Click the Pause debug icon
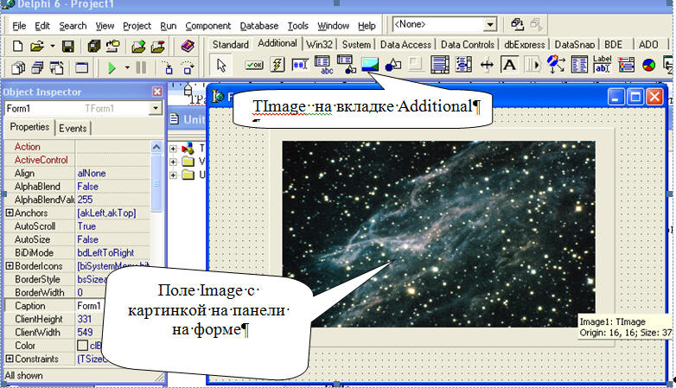The height and width of the screenshot is (388, 676). [141, 67]
